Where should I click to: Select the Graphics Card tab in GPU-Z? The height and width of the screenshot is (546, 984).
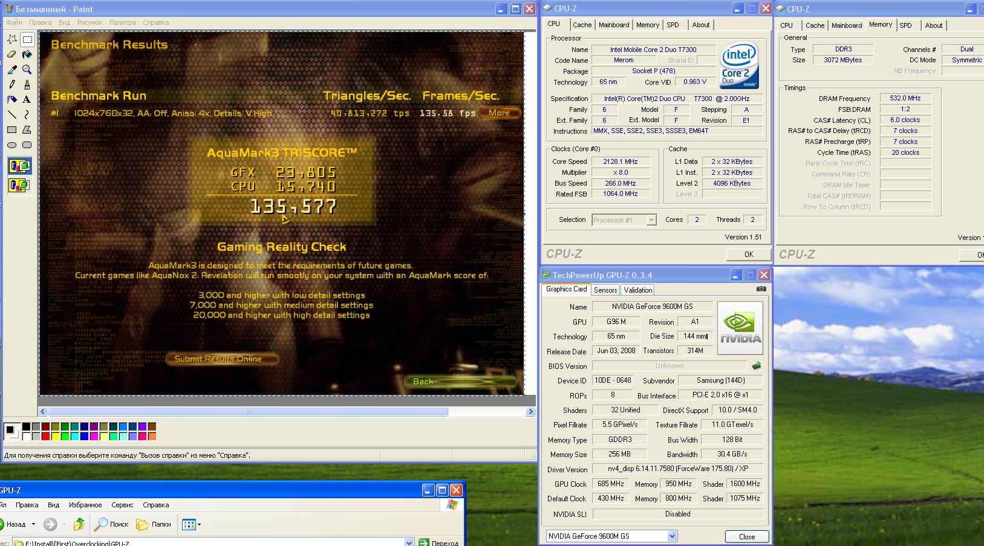click(566, 289)
